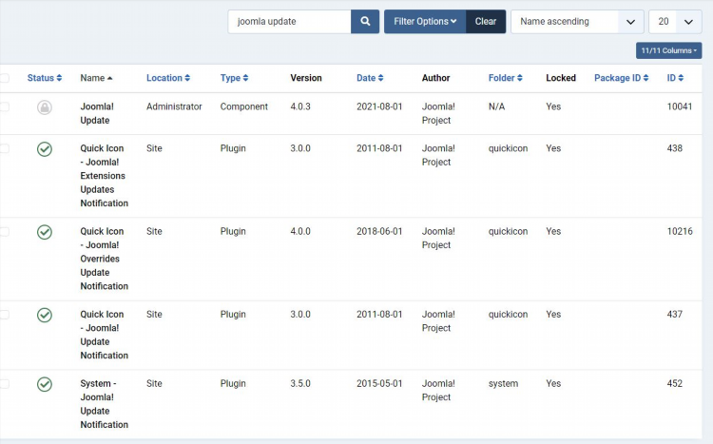Sort table by Name column
This screenshot has width=713, height=444.
point(96,78)
